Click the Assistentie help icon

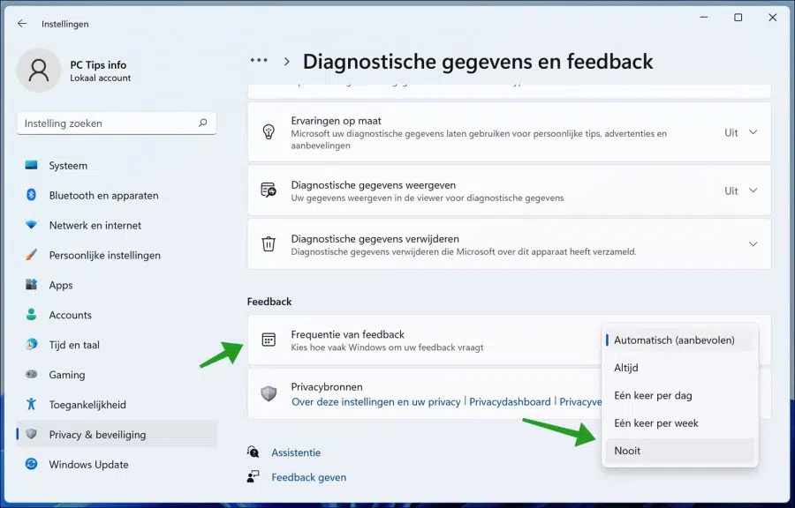click(x=253, y=452)
